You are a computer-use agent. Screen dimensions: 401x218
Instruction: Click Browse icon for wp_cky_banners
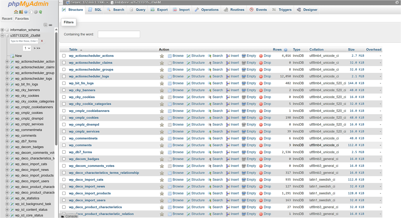(170, 90)
